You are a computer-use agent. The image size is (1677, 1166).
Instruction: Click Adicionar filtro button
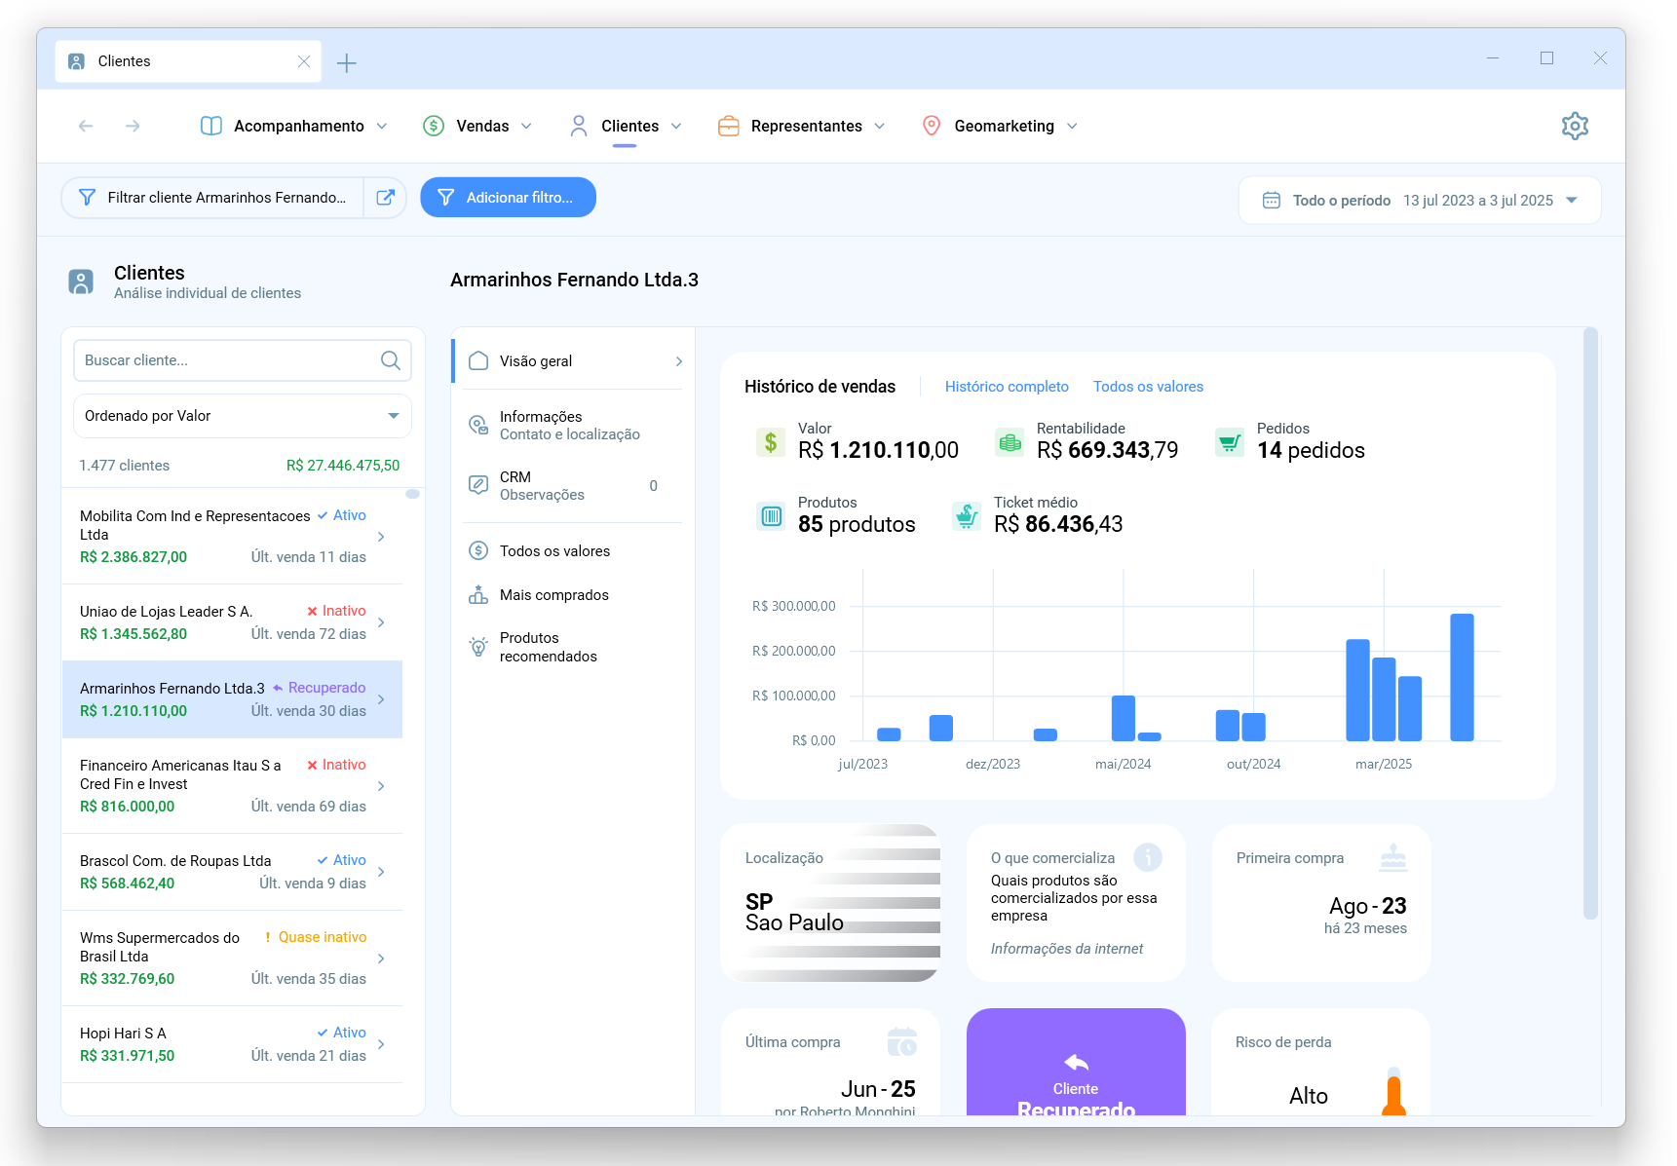point(509,198)
